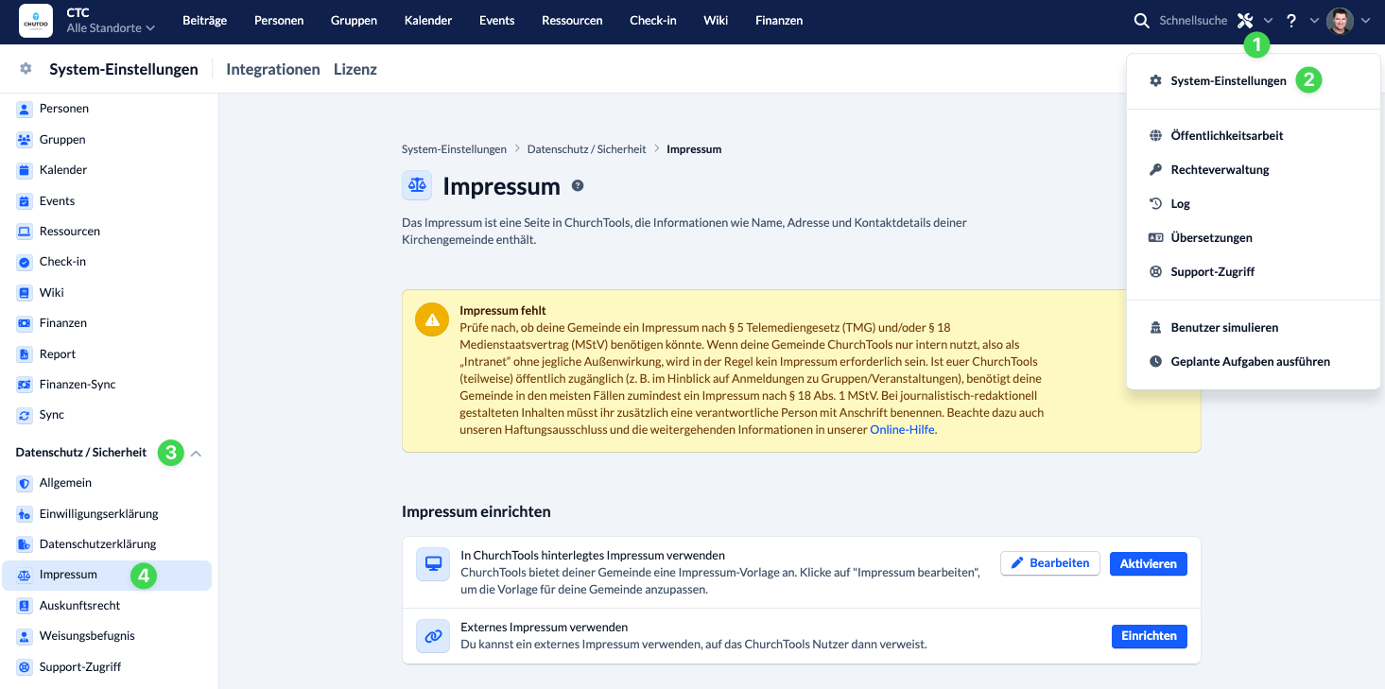Select Geplante Aufgaben ausführen menu entry
This screenshot has height=689, width=1385.
1254,362
